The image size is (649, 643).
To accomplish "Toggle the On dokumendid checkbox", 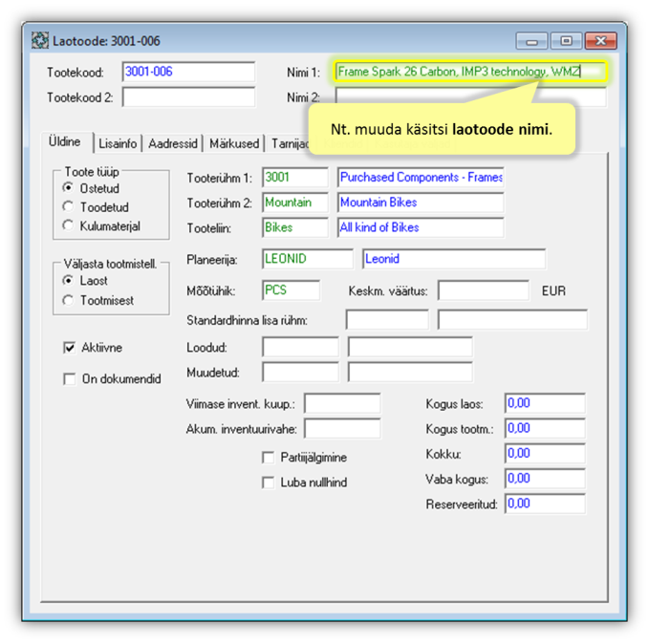I will click(x=70, y=378).
